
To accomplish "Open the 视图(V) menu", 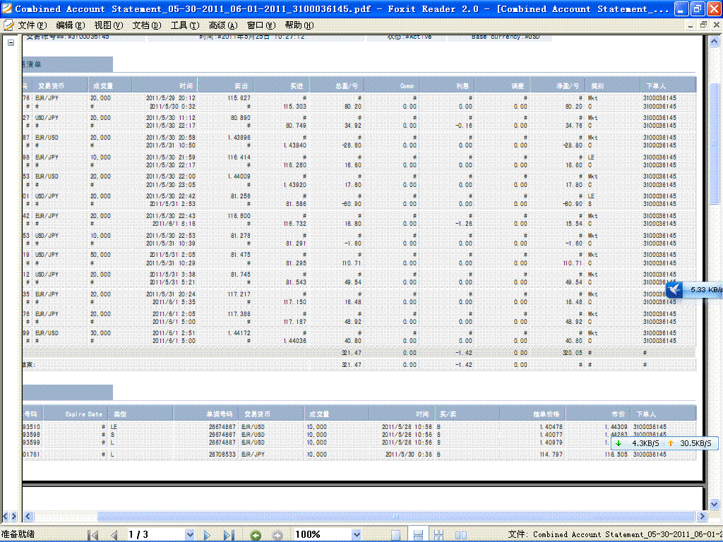I will pyautogui.click(x=108, y=25).
